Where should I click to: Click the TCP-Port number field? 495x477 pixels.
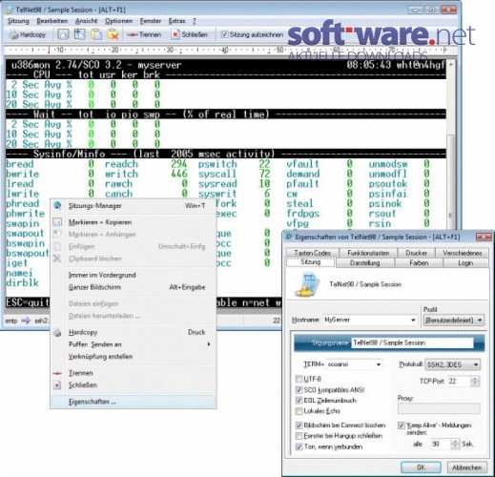pyautogui.click(x=459, y=381)
